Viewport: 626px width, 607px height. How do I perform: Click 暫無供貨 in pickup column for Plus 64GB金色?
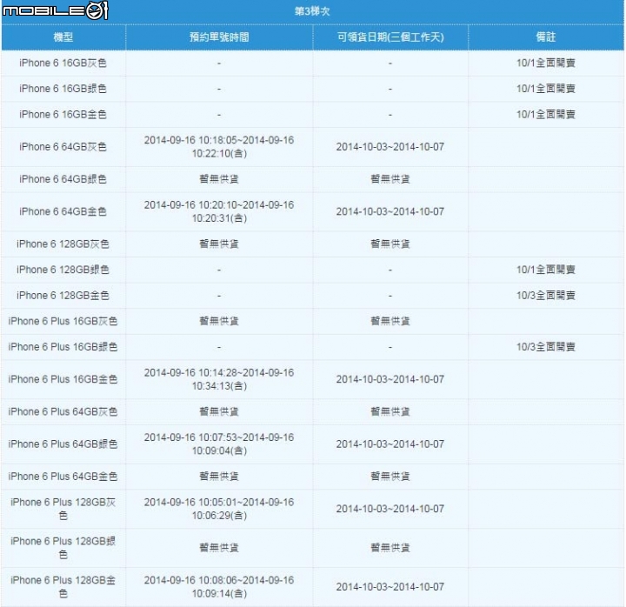[x=390, y=477]
